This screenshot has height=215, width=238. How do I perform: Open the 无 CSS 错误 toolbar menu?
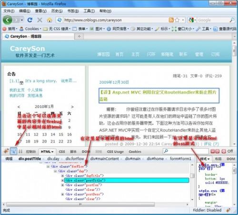57,29
